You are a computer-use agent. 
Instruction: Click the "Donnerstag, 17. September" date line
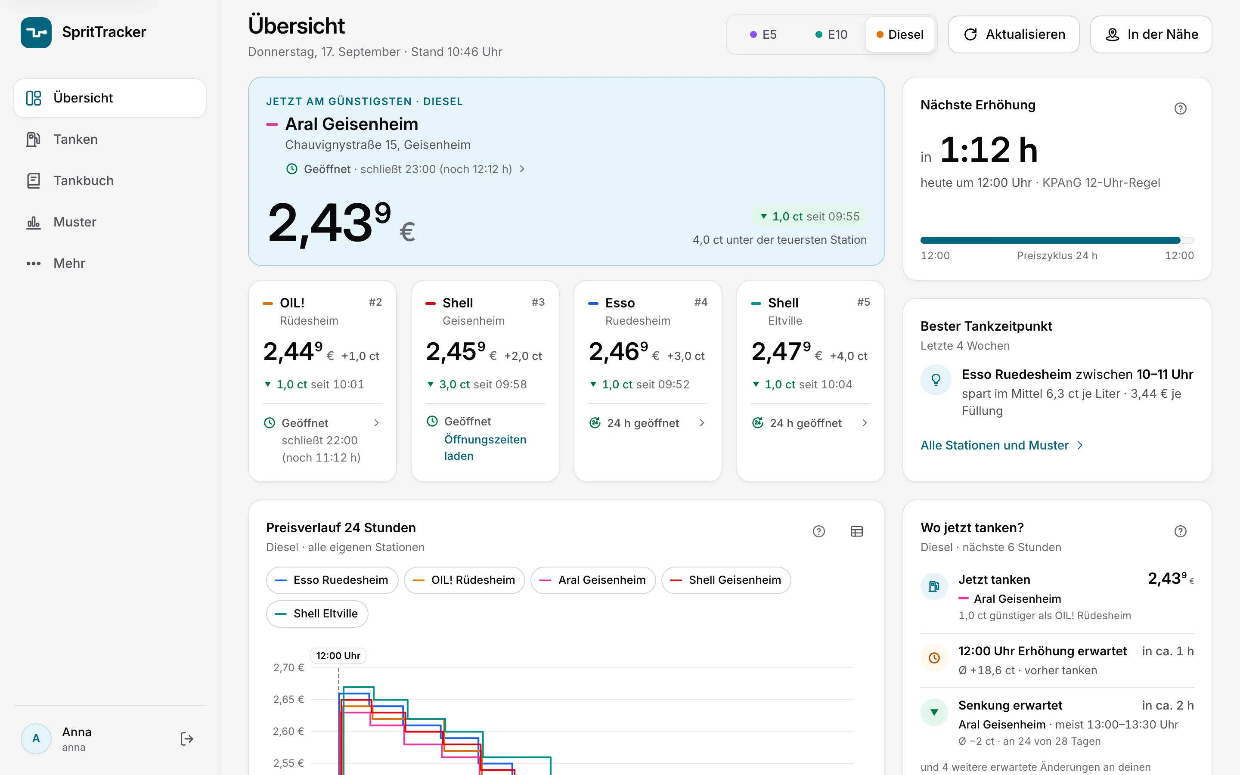click(375, 52)
